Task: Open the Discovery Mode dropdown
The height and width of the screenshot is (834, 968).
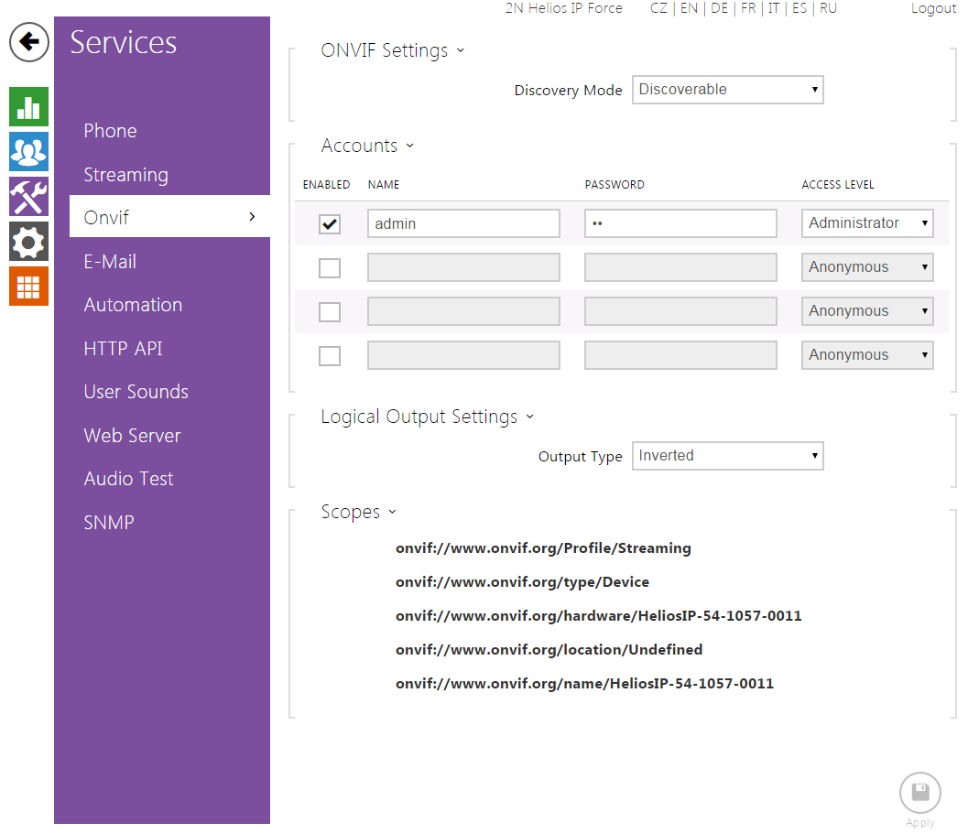Action: point(727,90)
